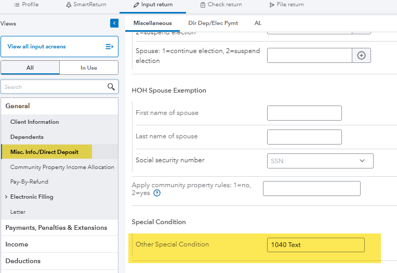Click the Other Special Condition field
Screen dimensions: 397x273
tap(315, 245)
